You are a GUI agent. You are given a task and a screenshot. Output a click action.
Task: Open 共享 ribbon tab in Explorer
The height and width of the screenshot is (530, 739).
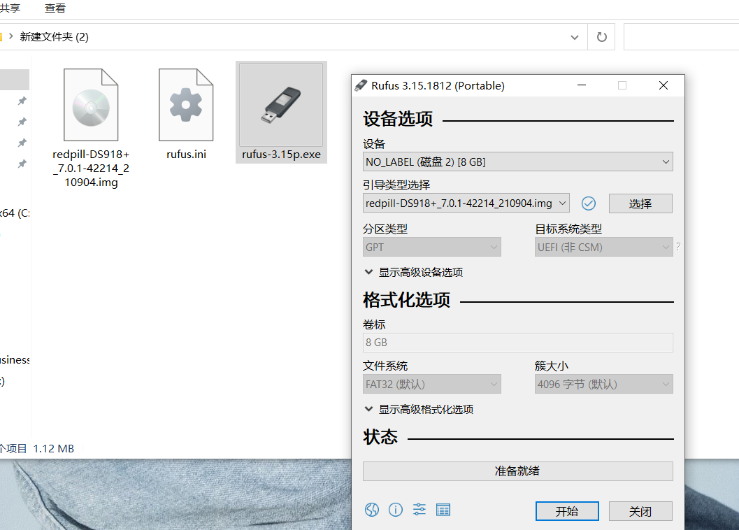[x=10, y=8]
